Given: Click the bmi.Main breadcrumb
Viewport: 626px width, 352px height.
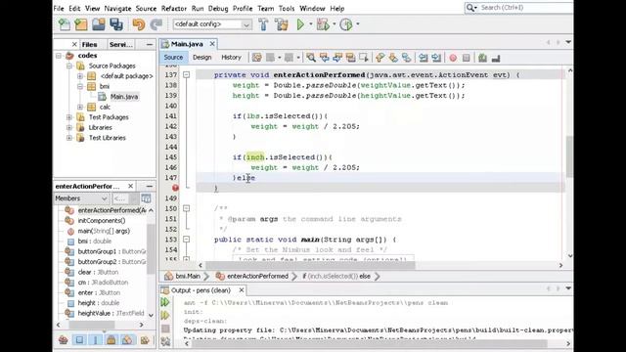Looking at the screenshot, I should (188, 276).
